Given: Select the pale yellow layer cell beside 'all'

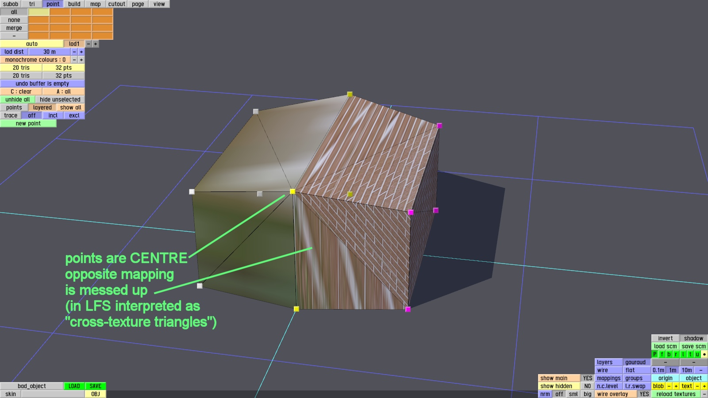Looking at the screenshot, I should point(39,12).
